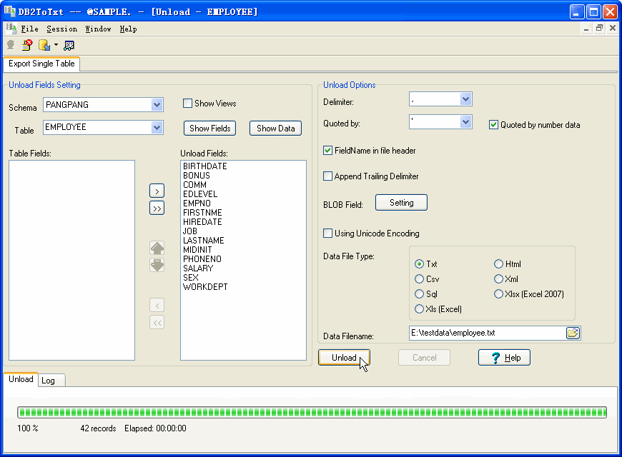The width and height of the screenshot is (622, 457).
Task: Select the Txt file type radio
Action: (419, 264)
